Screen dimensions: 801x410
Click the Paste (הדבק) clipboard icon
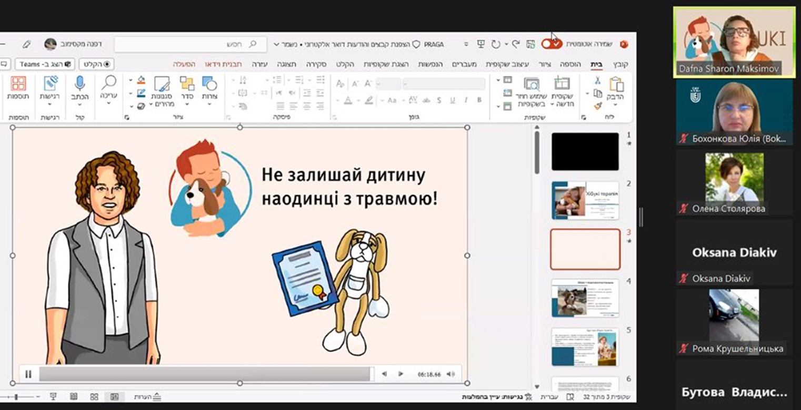point(616,84)
